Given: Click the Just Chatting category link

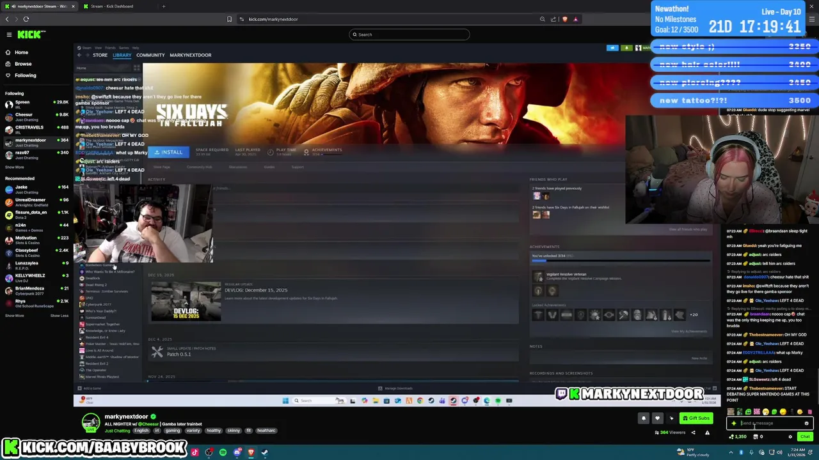Looking at the screenshot, I should point(117,431).
